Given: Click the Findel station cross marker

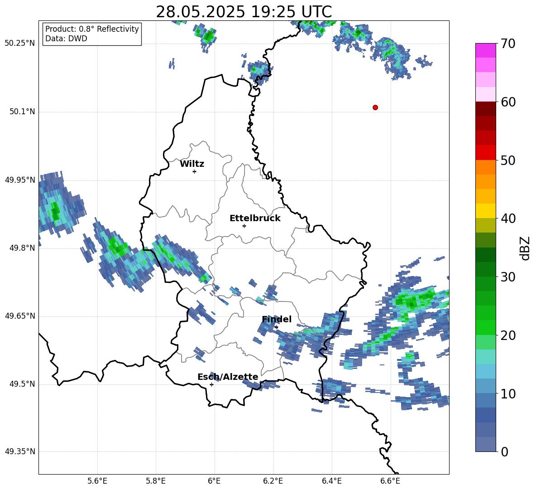Looking at the screenshot, I should tap(276, 327).
